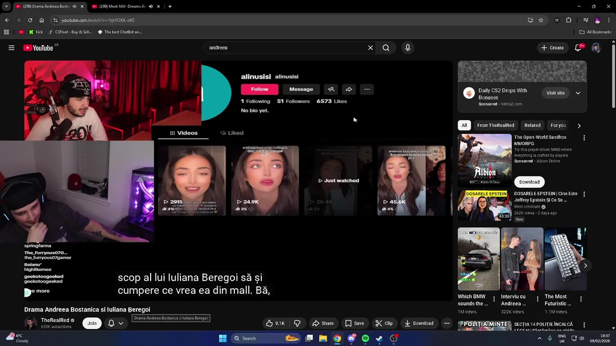616x346 pixels.
Task: Open Spotify from taskbar
Action: (x=365, y=338)
